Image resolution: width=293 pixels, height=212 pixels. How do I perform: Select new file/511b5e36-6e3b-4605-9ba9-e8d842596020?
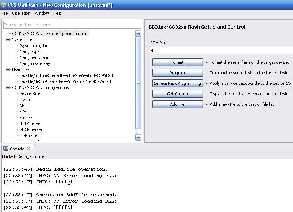[x=66, y=75]
